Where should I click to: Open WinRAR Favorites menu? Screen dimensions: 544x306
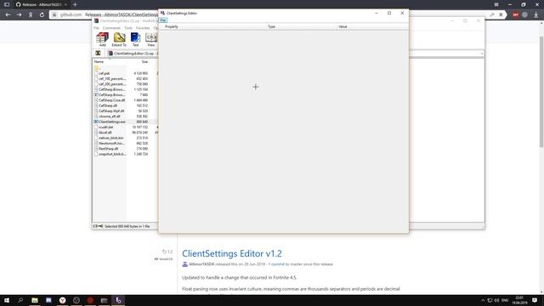[x=143, y=28]
